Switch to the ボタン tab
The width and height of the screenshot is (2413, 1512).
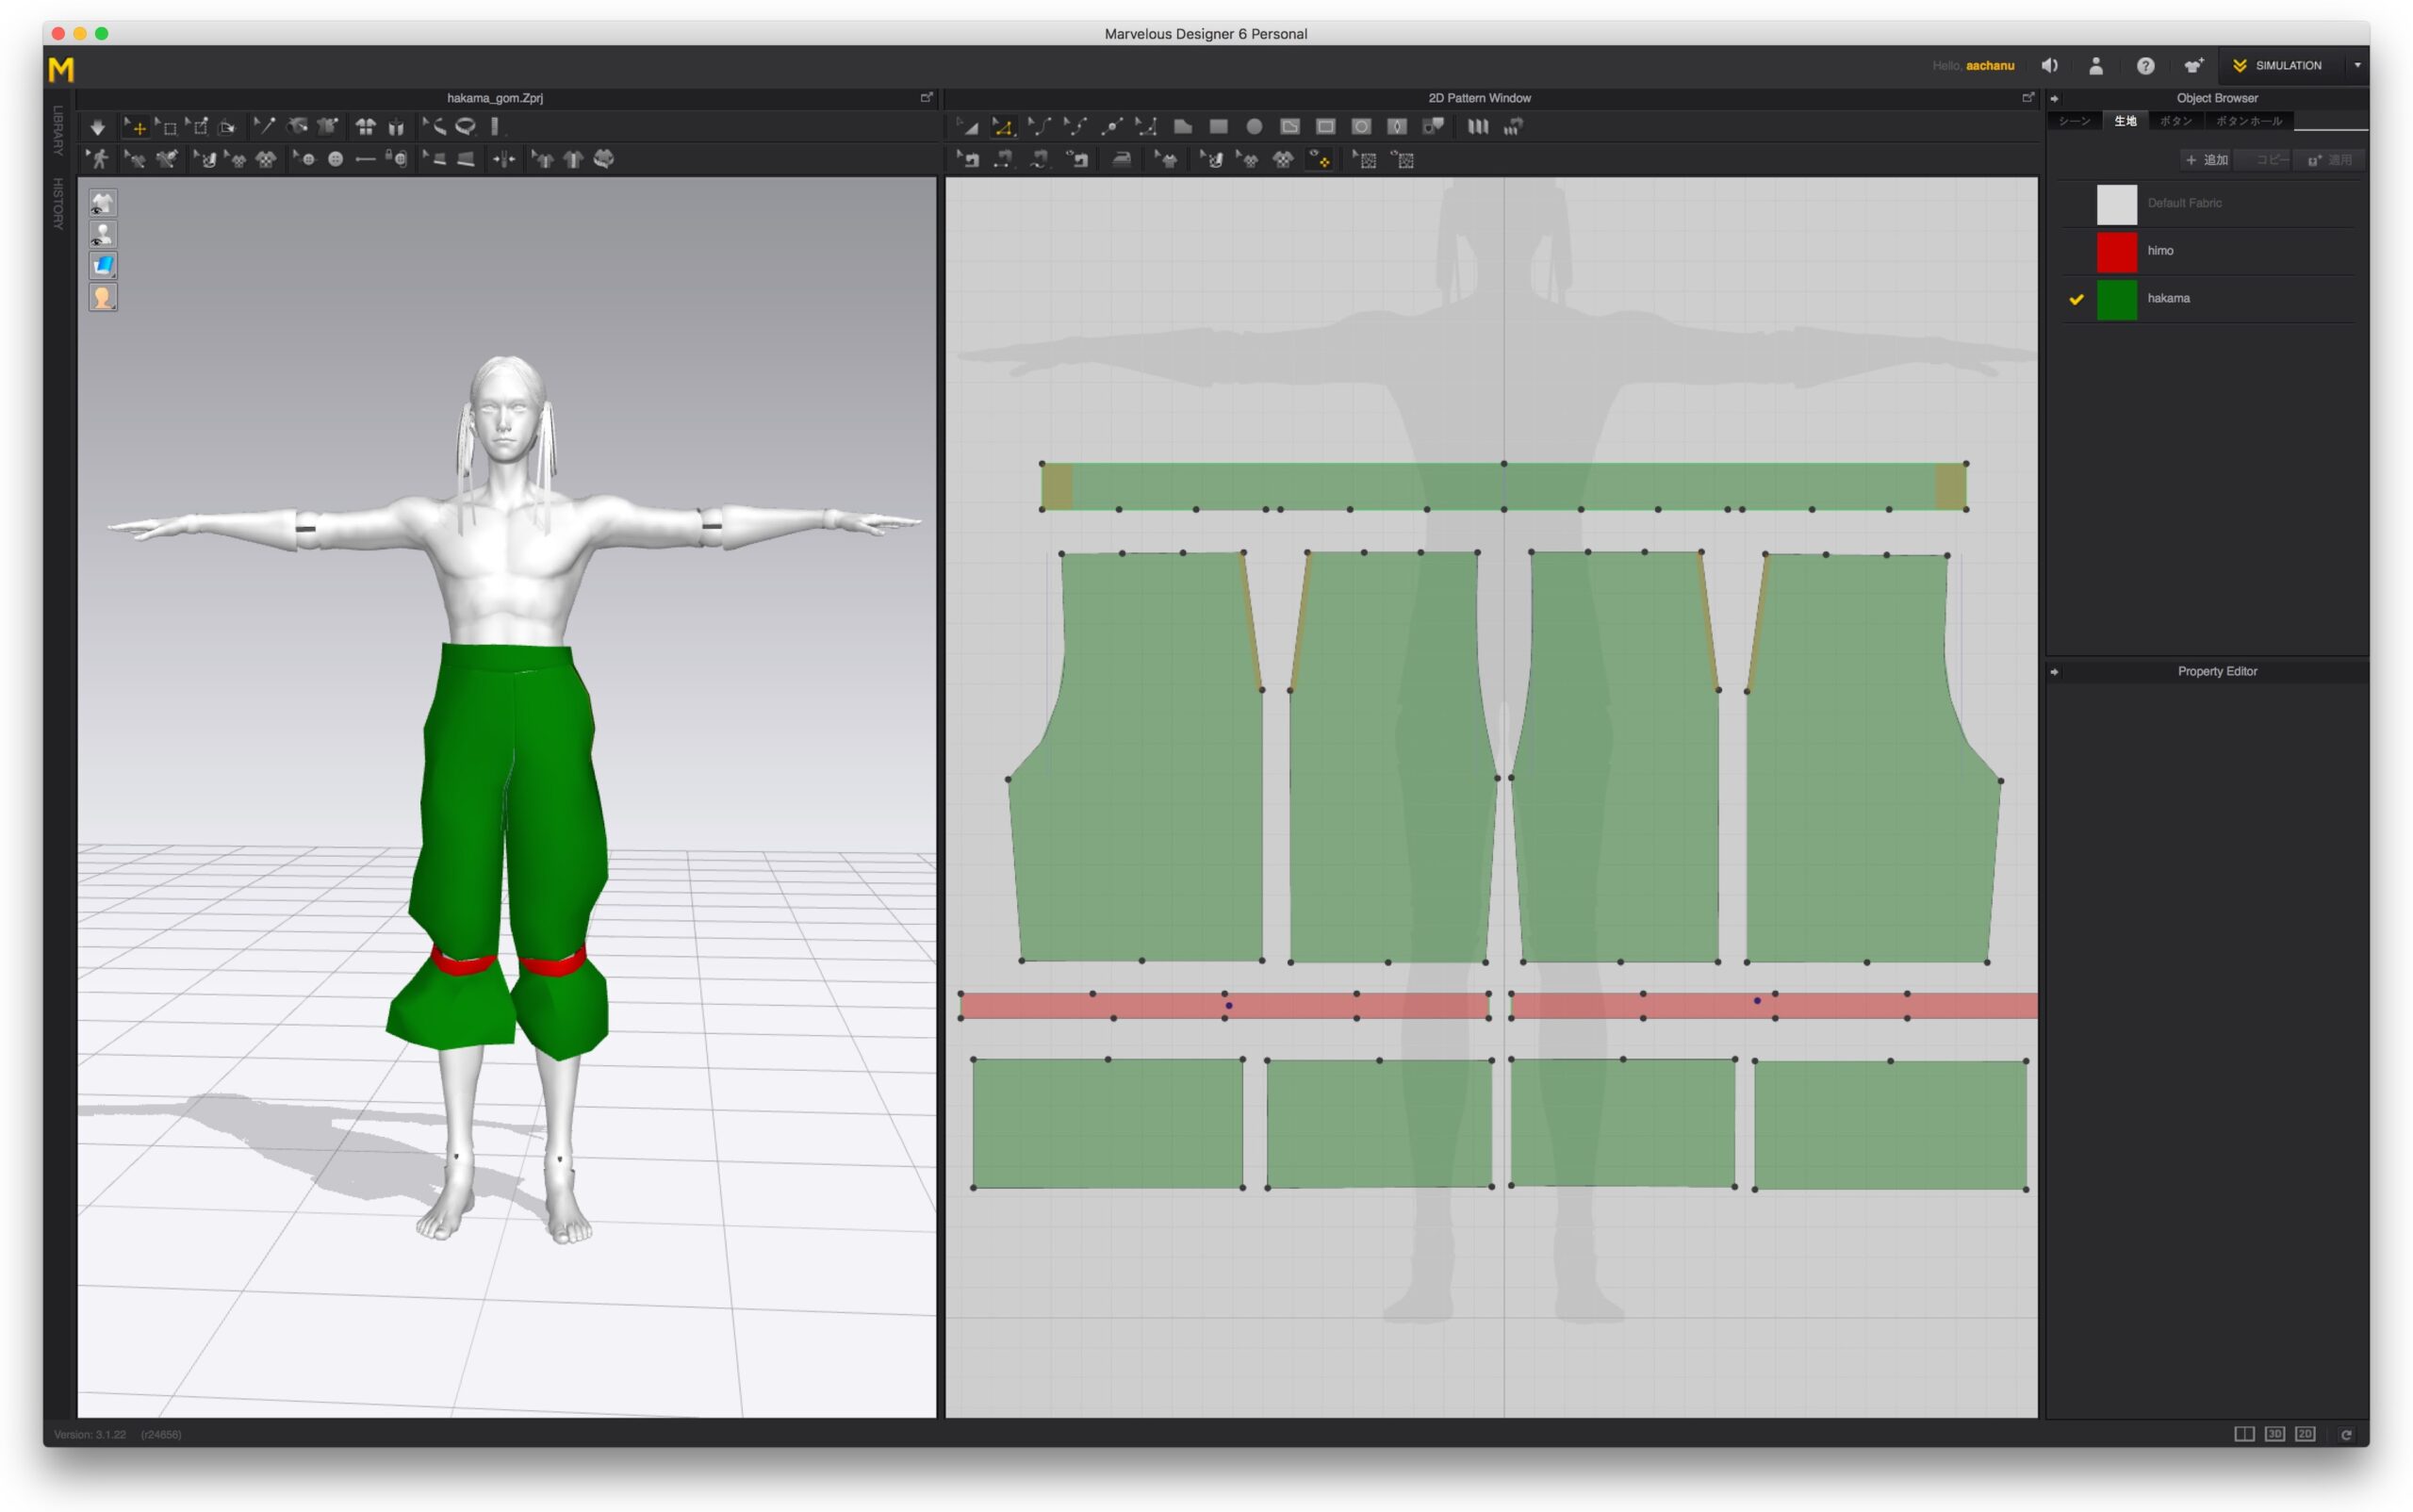(2175, 121)
